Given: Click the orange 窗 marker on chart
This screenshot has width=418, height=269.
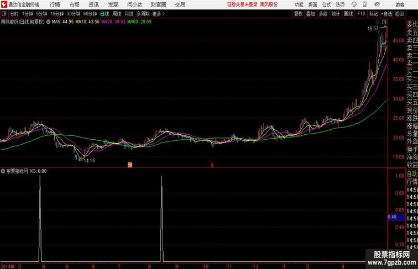Looking at the screenshot, I should pyautogui.click(x=130, y=165).
